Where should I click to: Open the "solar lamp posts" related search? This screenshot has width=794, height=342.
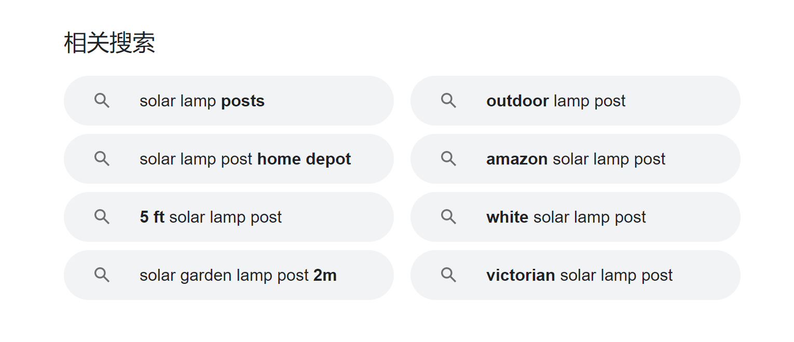[x=202, y=101]
